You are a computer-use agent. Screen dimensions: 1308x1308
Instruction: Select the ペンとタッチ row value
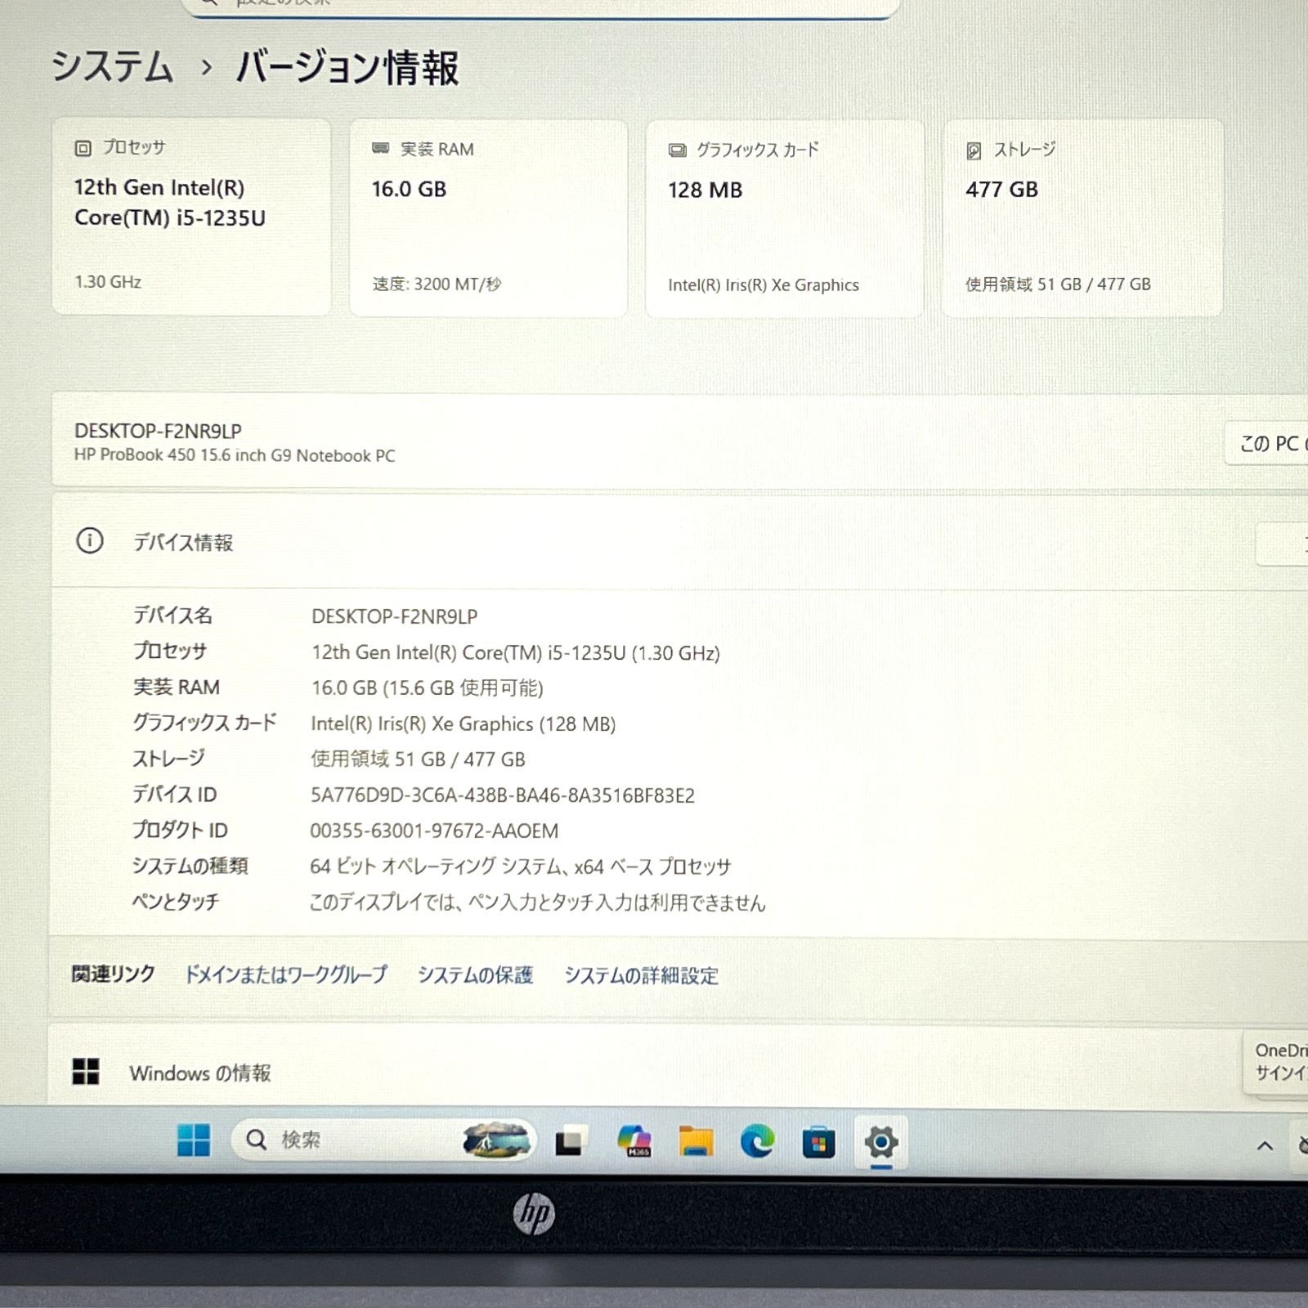pos(537,903)
